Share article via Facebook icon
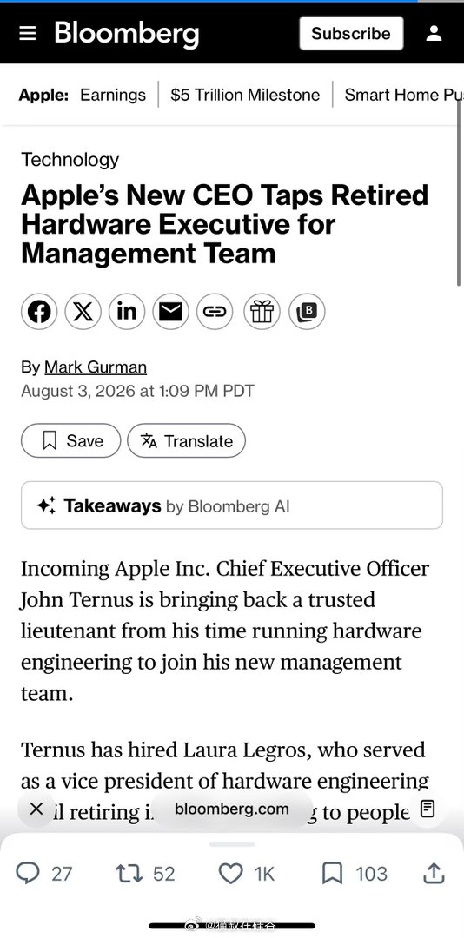This screenshot has width=464, height=938. tap(39, 312)
